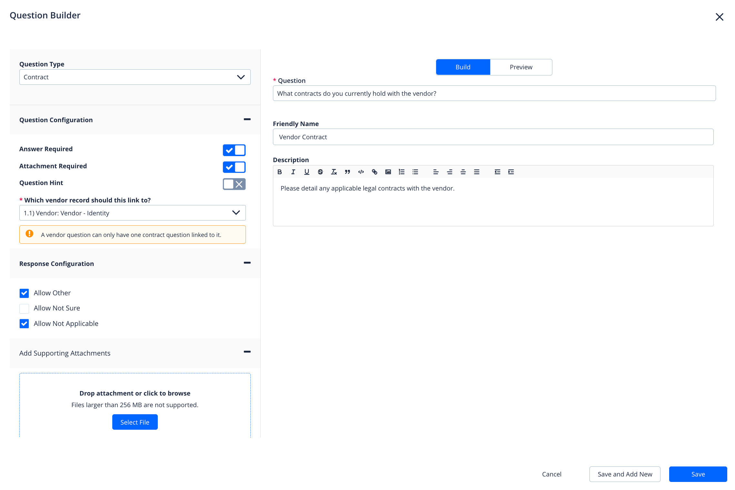Image resolution: width=735 pixels, height=490 pixels.
Task: Turn off the Answer Required toggle
Action: tap(234, 150)
